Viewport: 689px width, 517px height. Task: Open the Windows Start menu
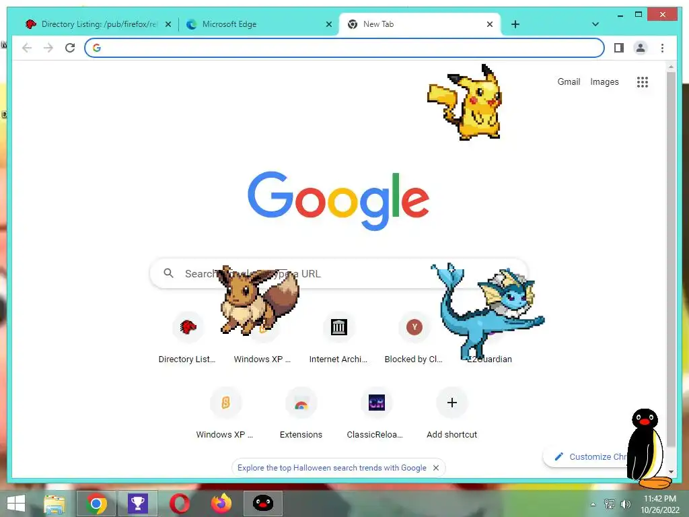(16, 504)
